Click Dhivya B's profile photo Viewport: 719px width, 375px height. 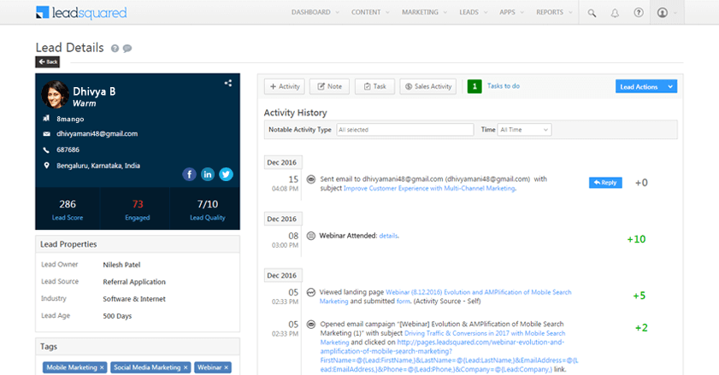tap(55, 95)
